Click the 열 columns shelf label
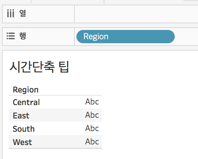Viewport: 198px width, 159px height. tap(23, 13)
